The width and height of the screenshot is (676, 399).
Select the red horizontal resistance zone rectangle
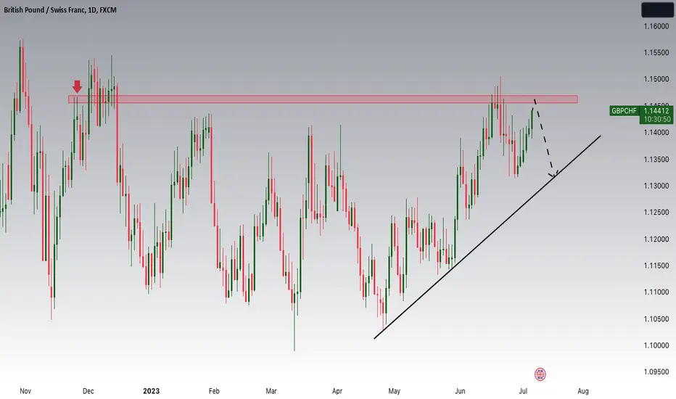pyautogui.click(x=323, y=99)
